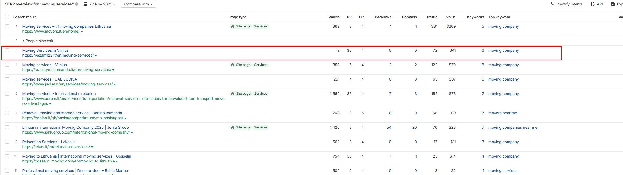Sort table by Traffic column header
Screen dimensions: 623x175
point(431,17)
